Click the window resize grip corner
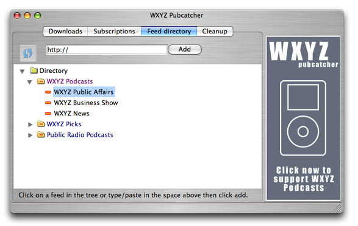The image size is (358, 226). point(337,208)
